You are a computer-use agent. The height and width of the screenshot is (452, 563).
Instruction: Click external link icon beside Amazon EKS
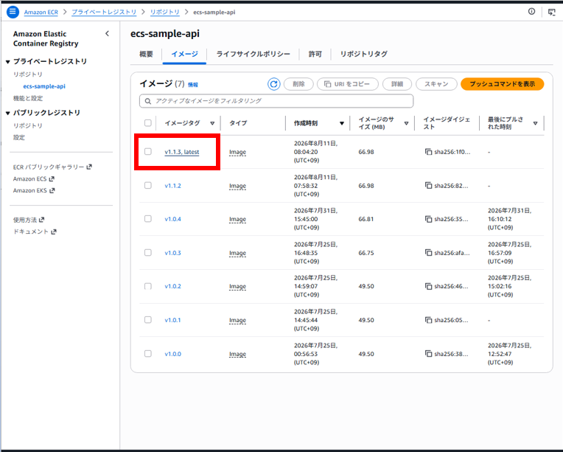pos(52,190)
